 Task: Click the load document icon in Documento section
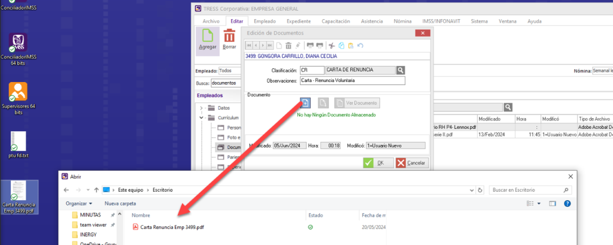(305, 102)
